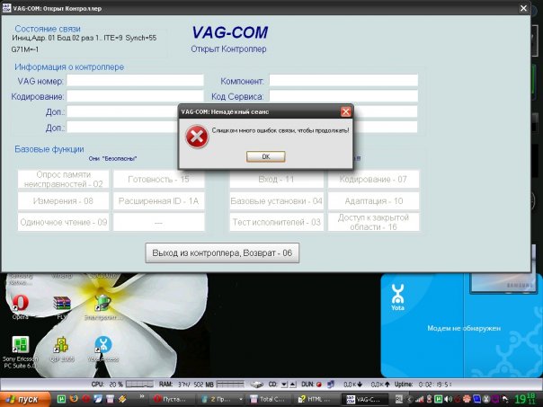
Task: Click 'Модем не обнаружен' text in Yota widget
Action: point(464,328)
